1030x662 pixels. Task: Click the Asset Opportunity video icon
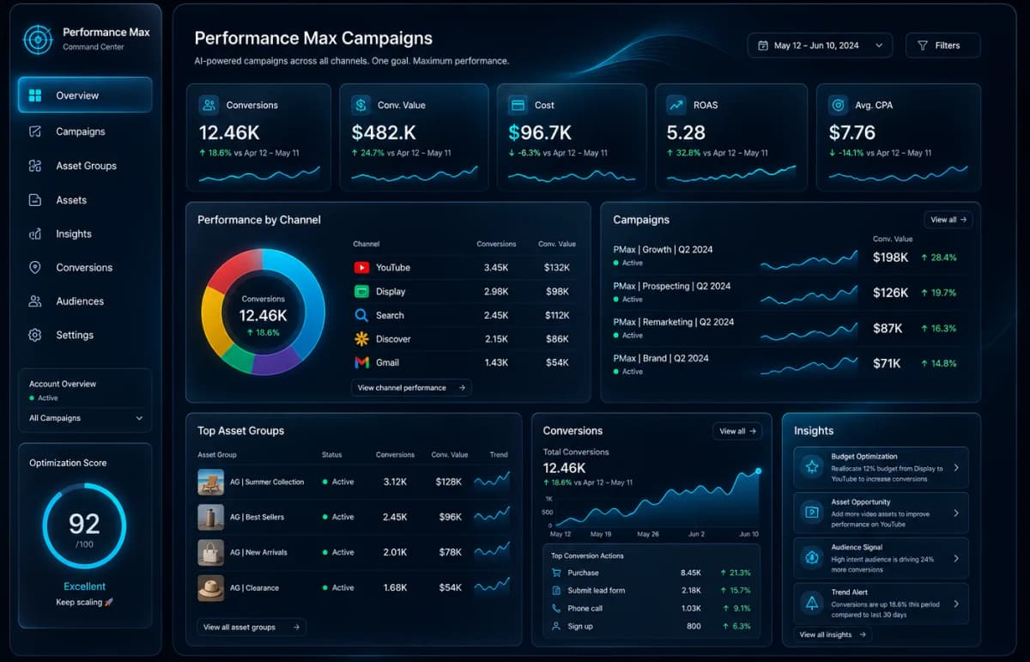(811, 513)
